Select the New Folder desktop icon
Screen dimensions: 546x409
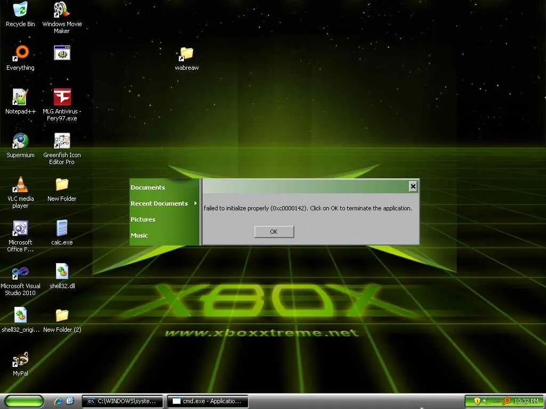click(x=62, y=189)
